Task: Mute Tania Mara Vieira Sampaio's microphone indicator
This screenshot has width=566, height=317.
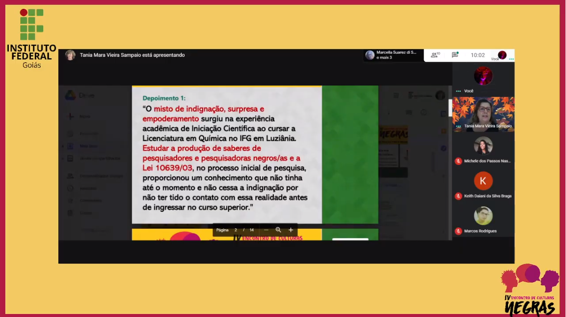Action: (458, 126)
